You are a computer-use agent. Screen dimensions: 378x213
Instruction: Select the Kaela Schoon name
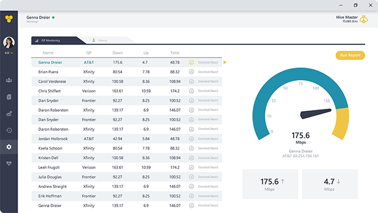point(50,148)
